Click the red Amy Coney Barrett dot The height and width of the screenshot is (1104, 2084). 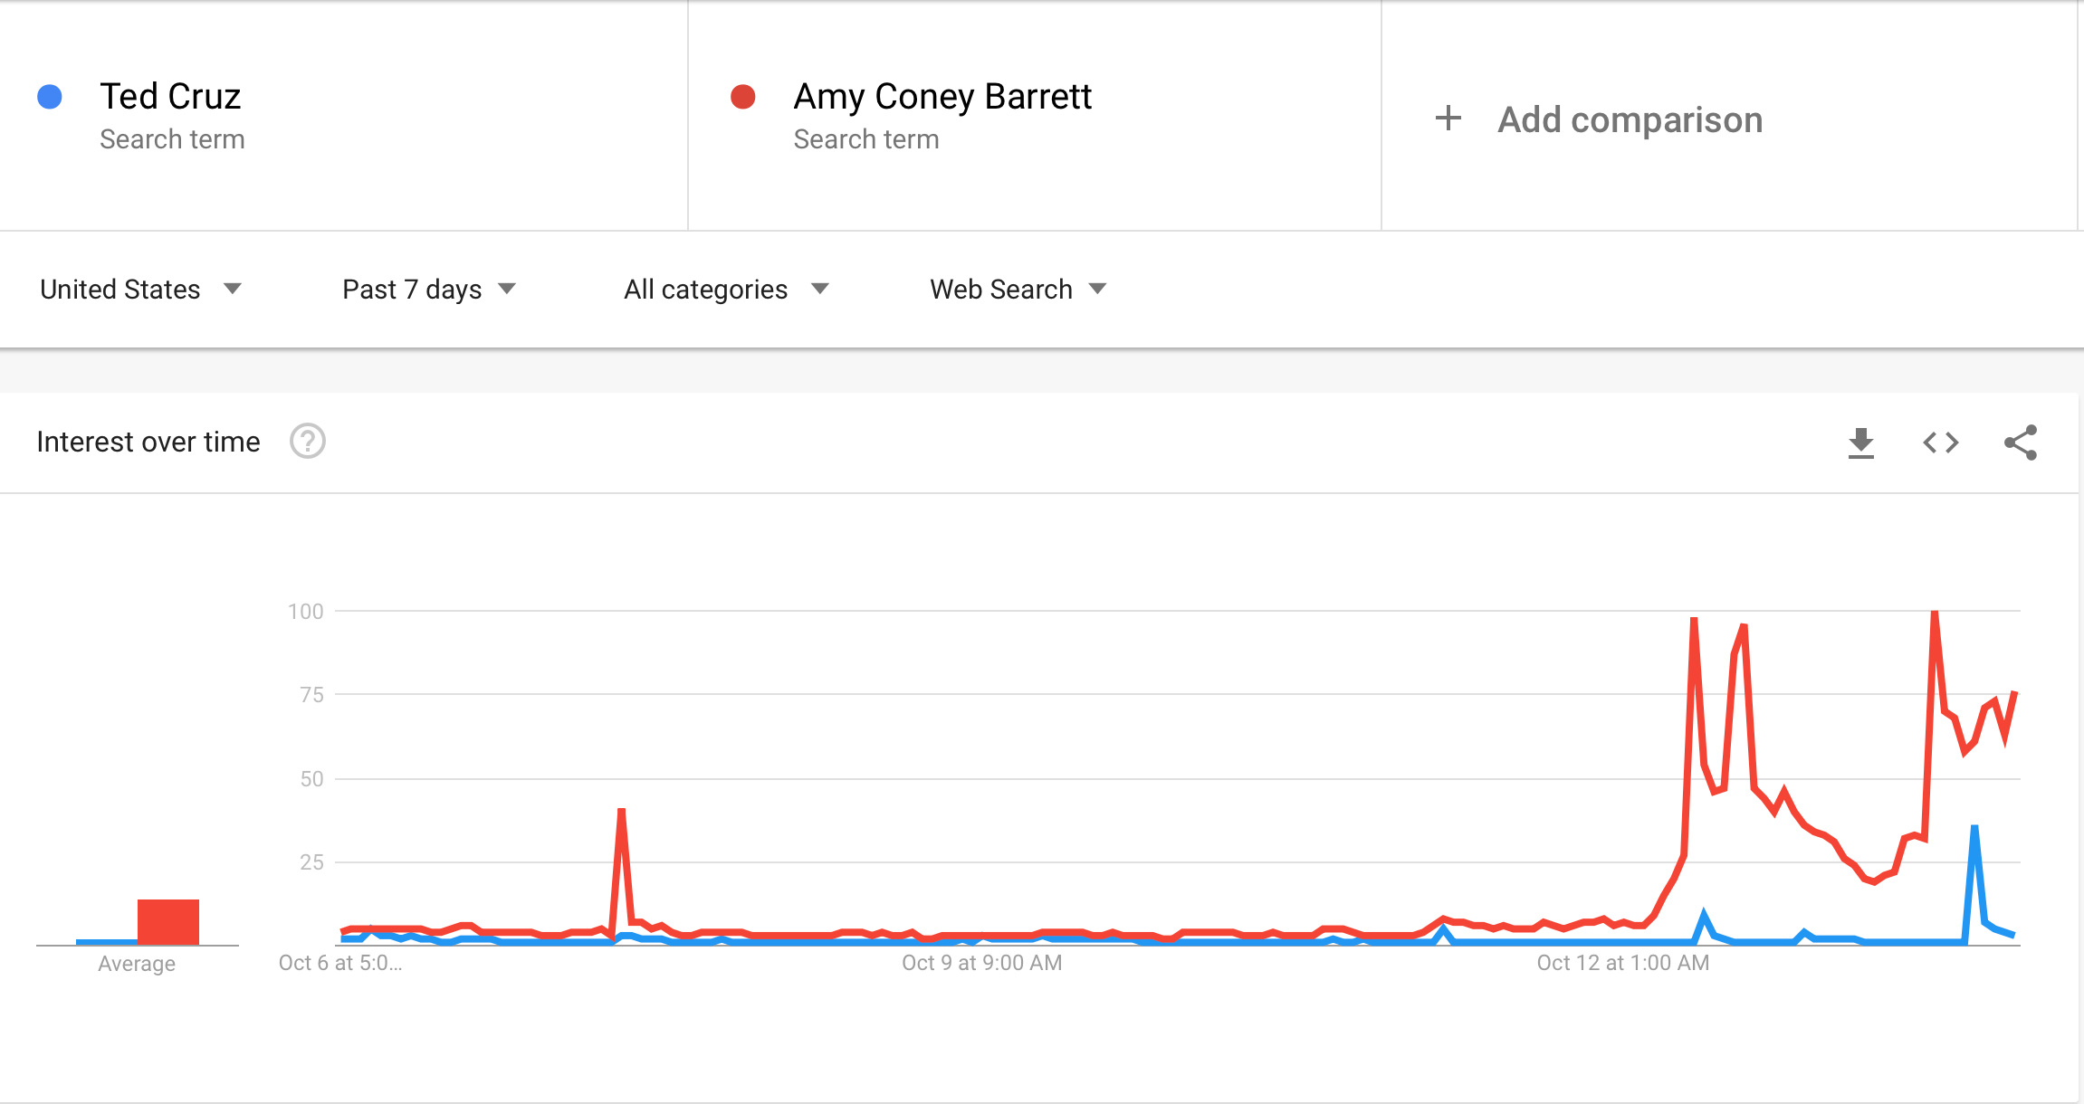click(743, 97)
